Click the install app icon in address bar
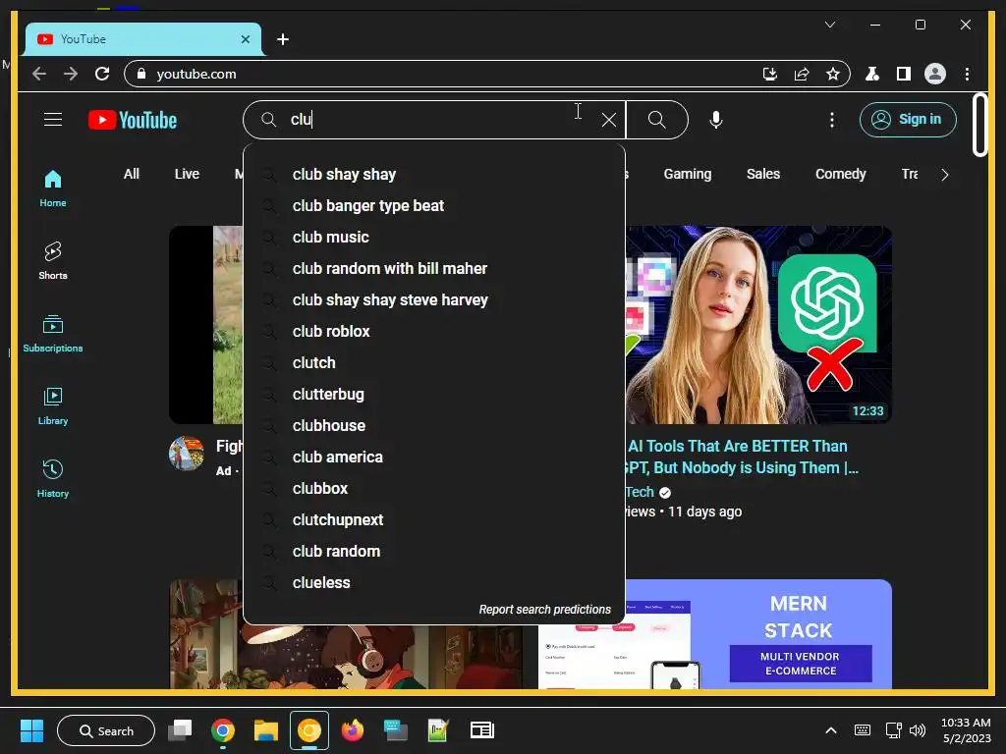Image resolution: width=1006 pixels, height=754 pixels. point(770,74)
